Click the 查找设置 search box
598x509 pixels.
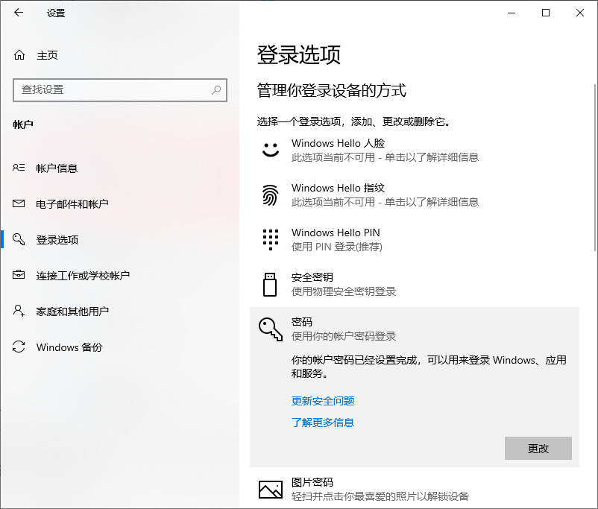(119, 90)
